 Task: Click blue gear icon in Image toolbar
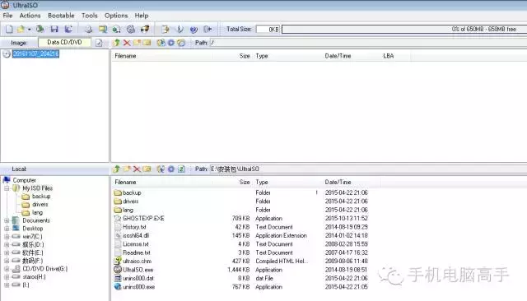point(171,43)
